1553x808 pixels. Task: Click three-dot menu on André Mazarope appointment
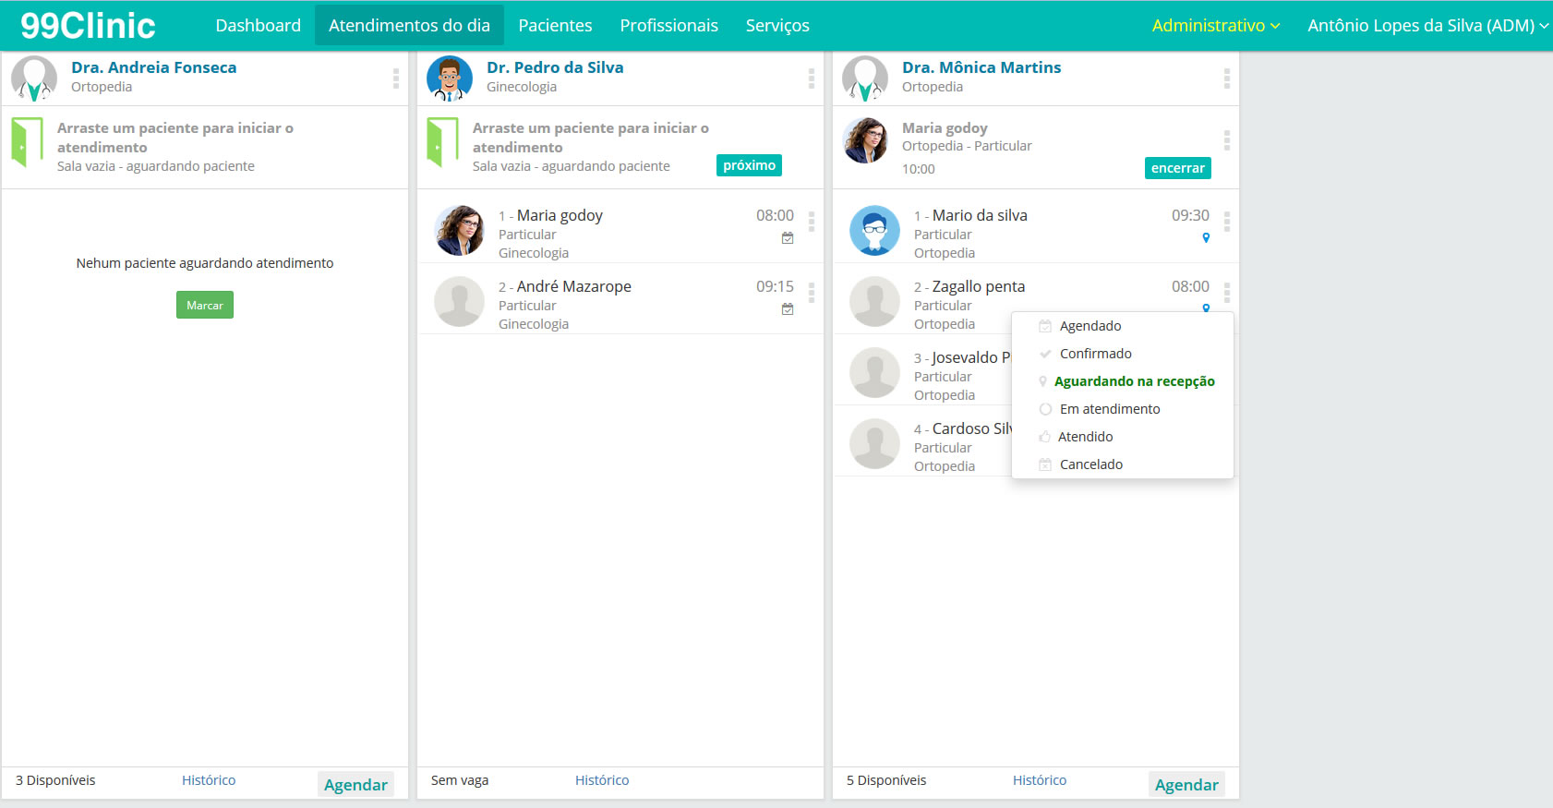[812, 292]
